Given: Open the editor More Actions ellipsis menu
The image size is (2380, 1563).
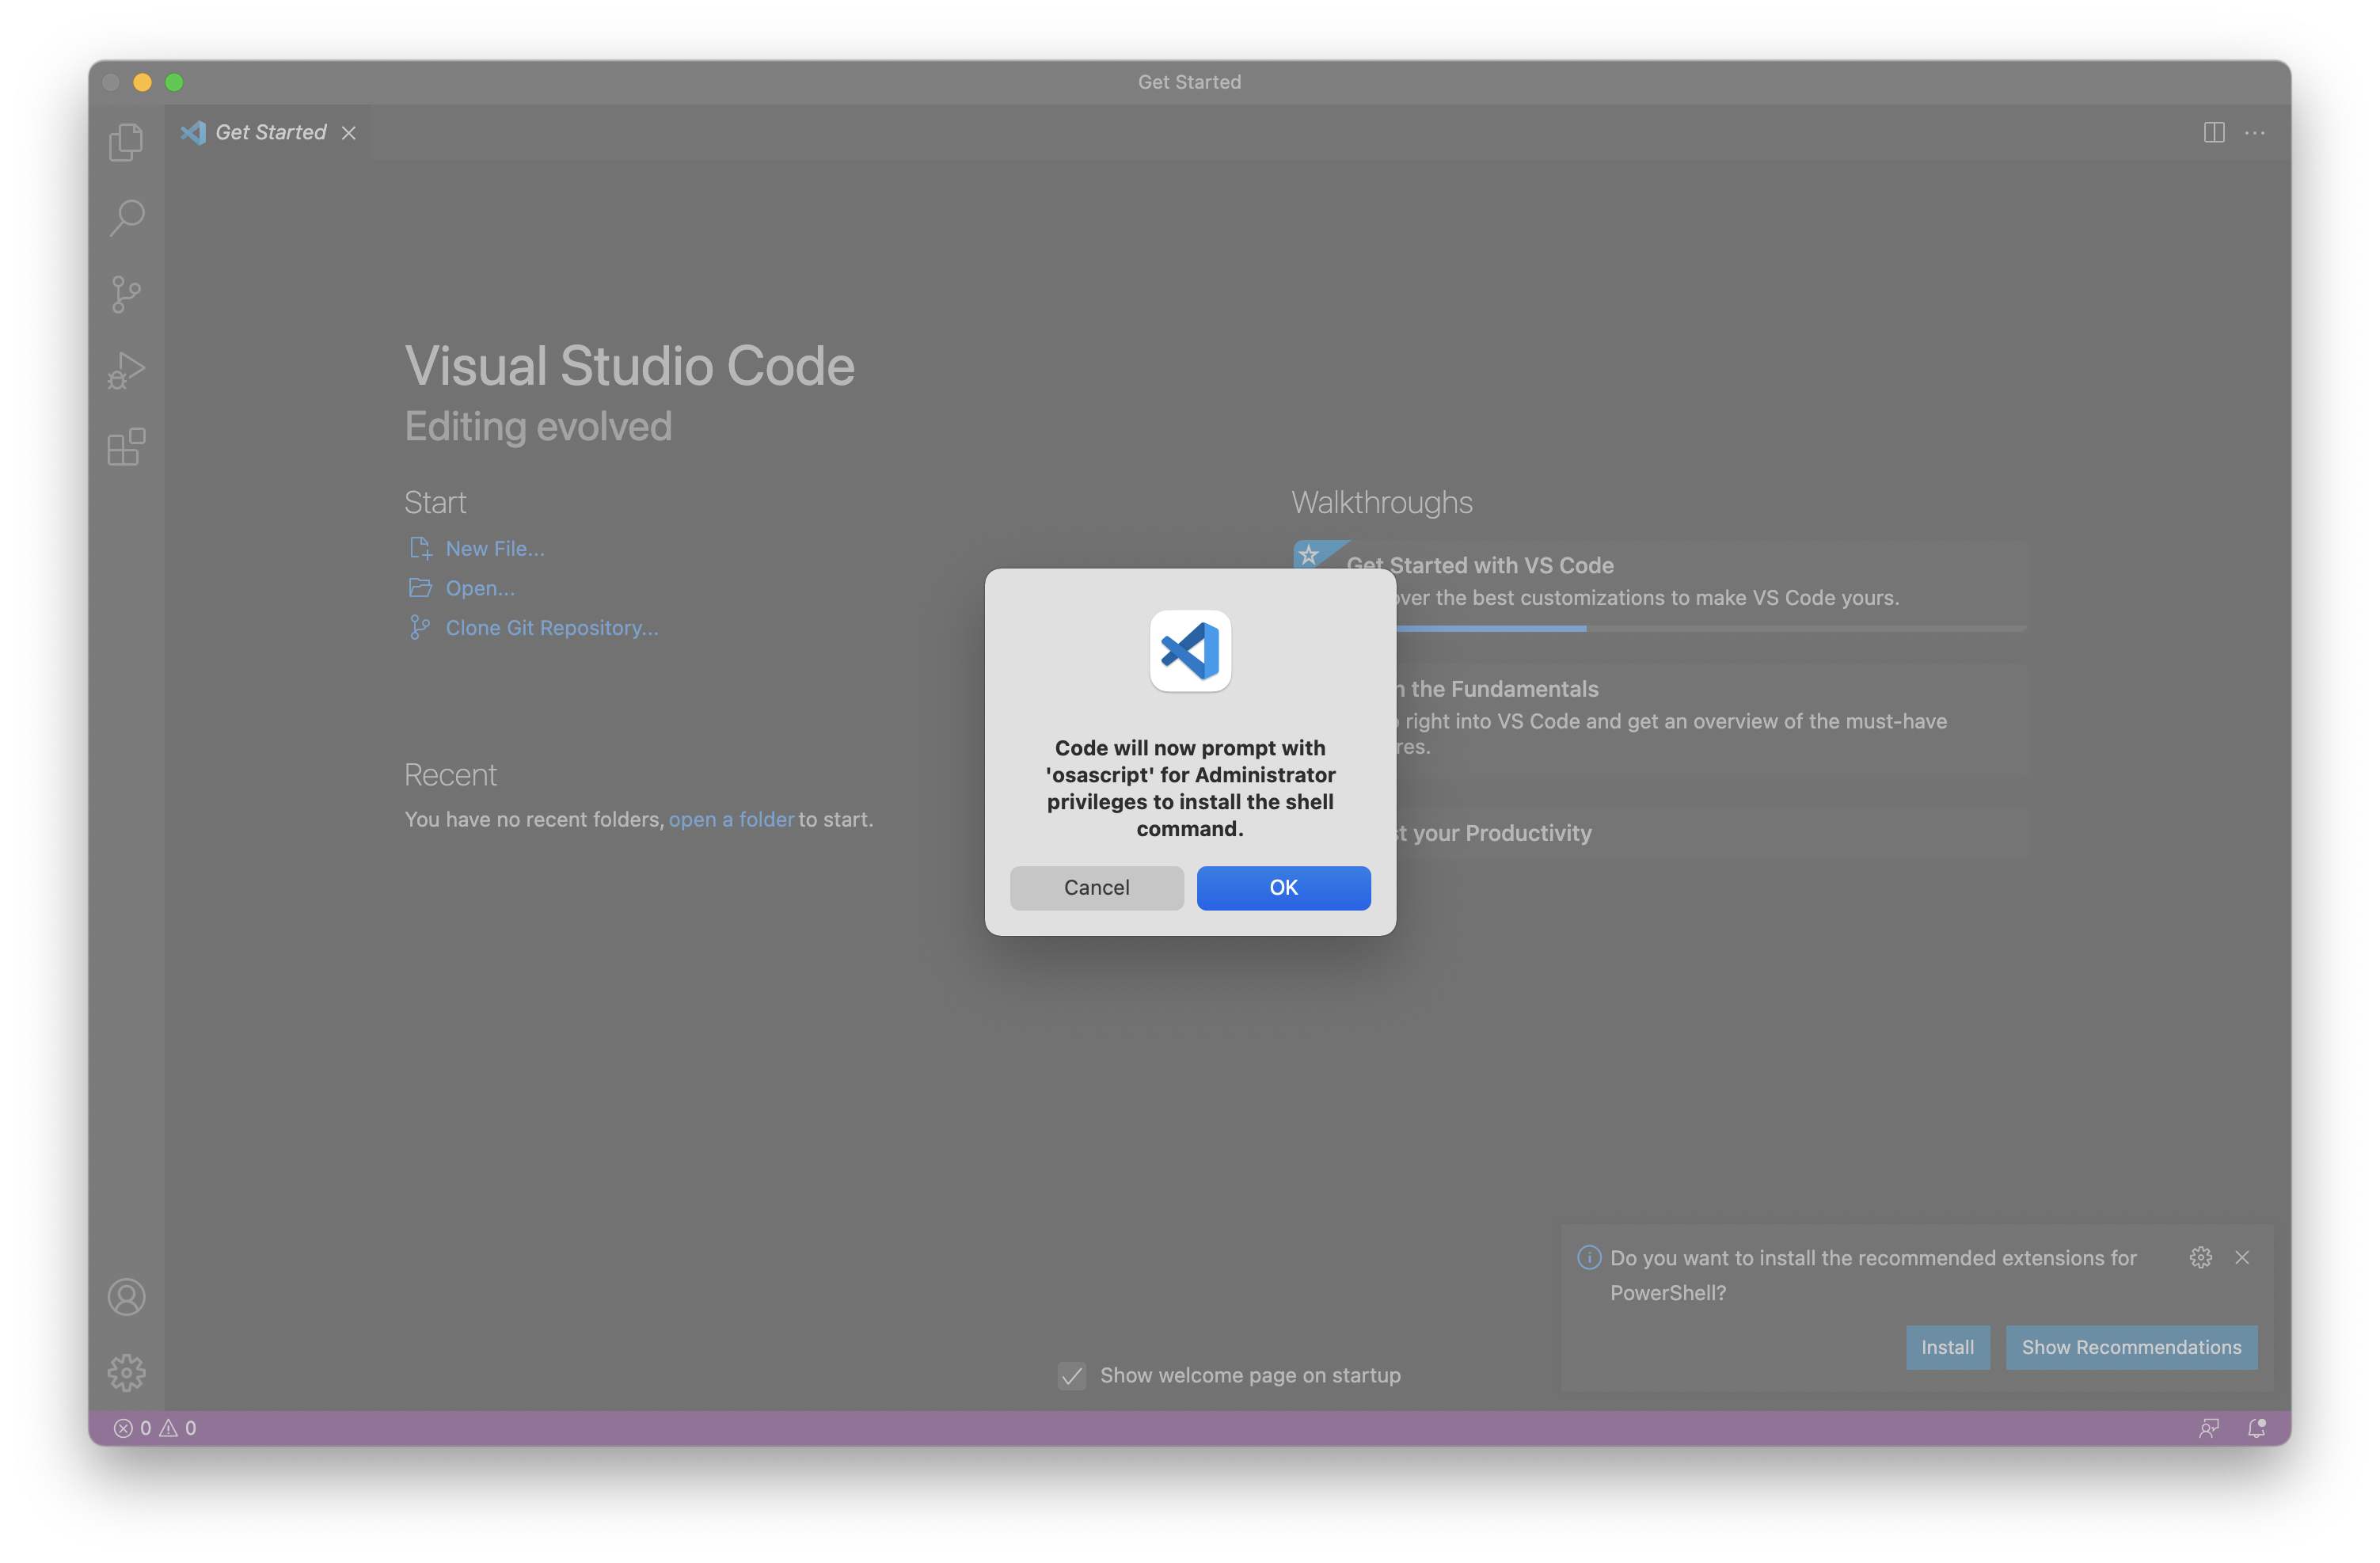Looking at the screenshot, I should [x=2255, y=132].
